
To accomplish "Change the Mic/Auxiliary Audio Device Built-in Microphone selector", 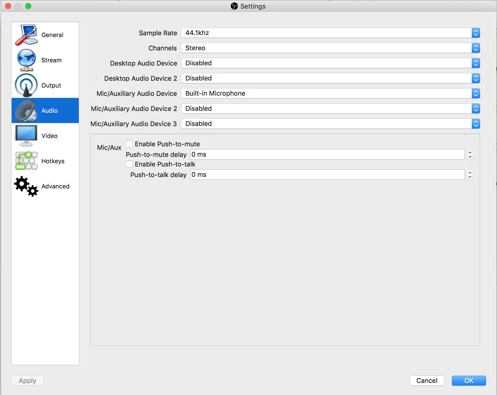I will 330,94.
